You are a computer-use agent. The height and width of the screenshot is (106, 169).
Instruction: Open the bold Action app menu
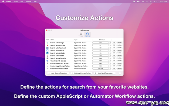tap(9, 2)
